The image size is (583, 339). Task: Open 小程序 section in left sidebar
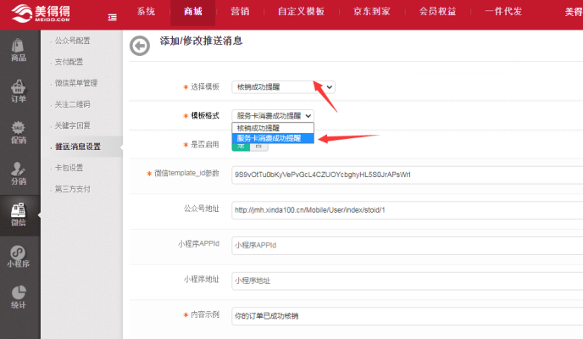coord(19,257)
